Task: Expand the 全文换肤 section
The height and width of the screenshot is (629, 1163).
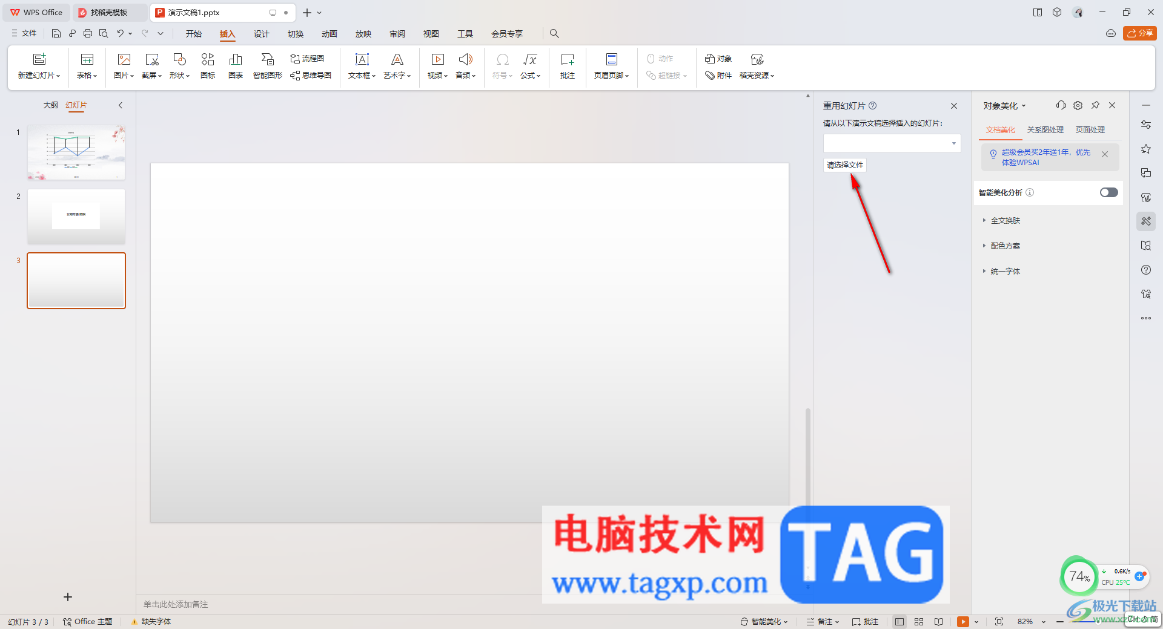Action: tap(1002, 221)
